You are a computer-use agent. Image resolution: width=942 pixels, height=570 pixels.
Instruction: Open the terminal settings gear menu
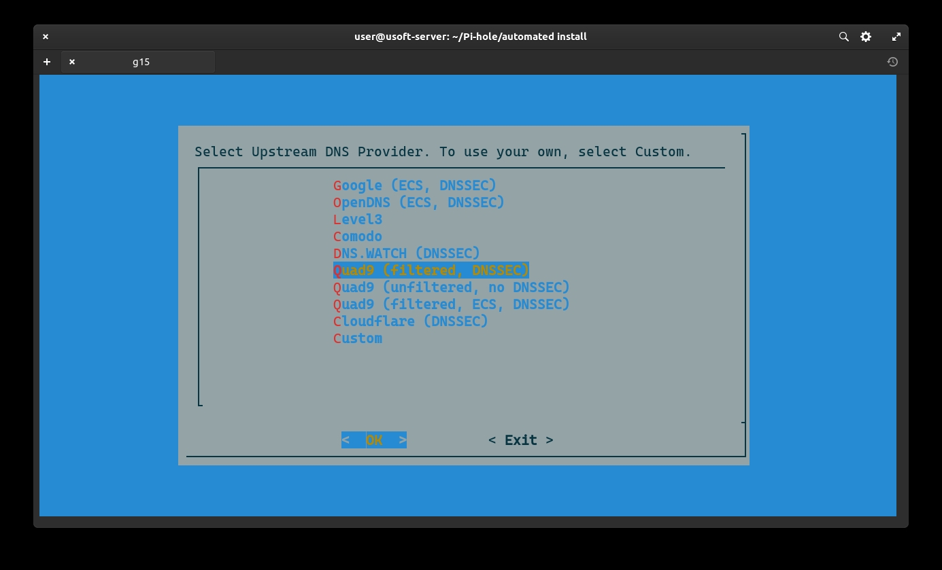pyautogui.click(x=866, y=37)
